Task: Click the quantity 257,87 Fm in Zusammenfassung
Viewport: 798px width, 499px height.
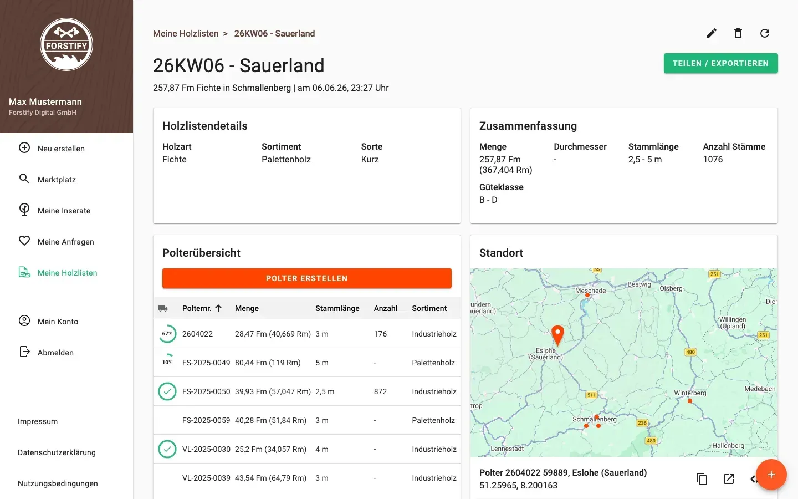Action: (500, 159)
